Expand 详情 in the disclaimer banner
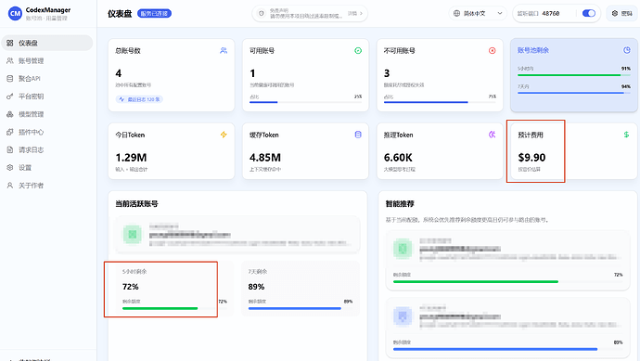 [x=355, y=14]
